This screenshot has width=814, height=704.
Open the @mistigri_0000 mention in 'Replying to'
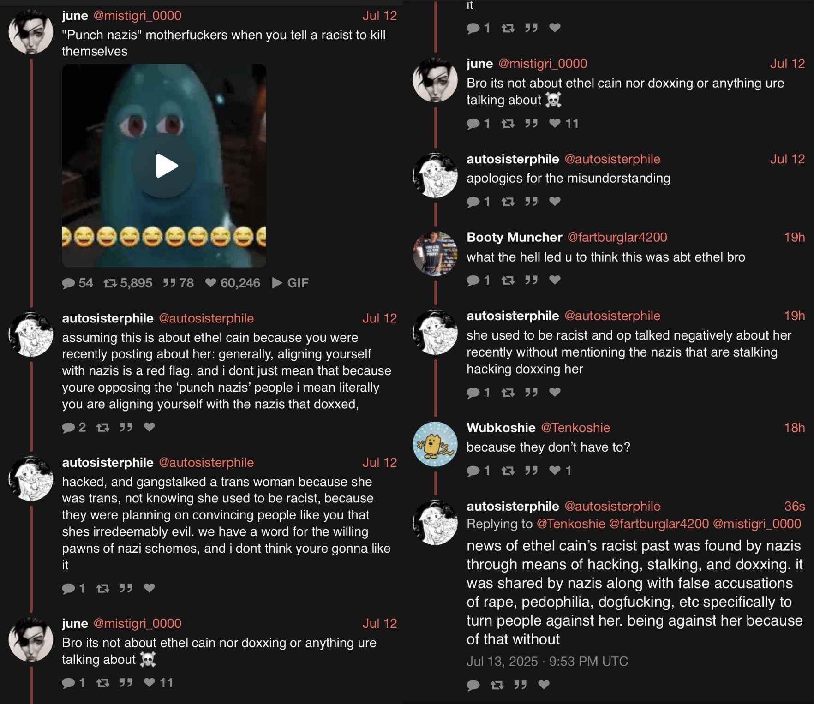pos(757,524)
